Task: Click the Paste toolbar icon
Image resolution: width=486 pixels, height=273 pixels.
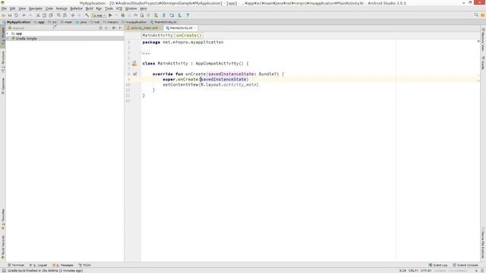Action: pyautogui.click(x=51, y=15)
